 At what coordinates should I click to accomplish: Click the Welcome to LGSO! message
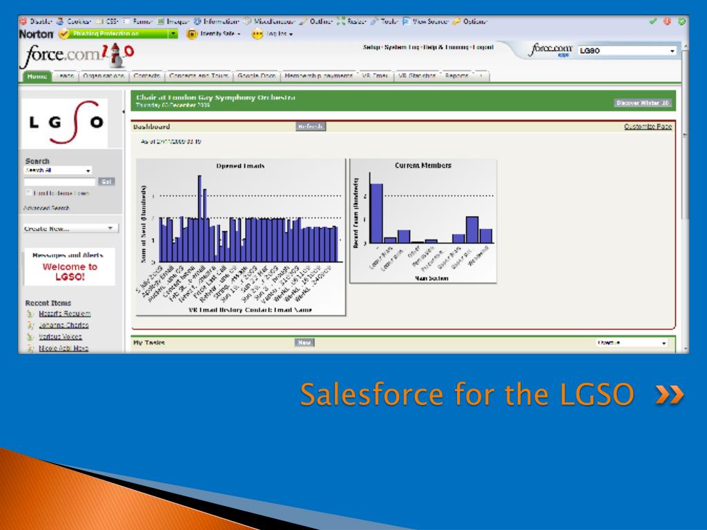pyautogui.click(x=70, y=272)
